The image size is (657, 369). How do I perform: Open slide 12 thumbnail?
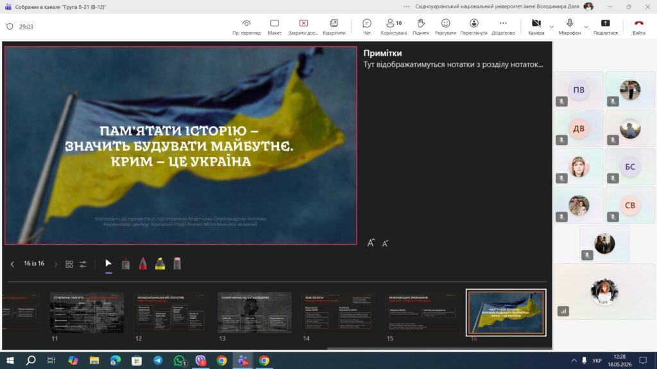171,313
